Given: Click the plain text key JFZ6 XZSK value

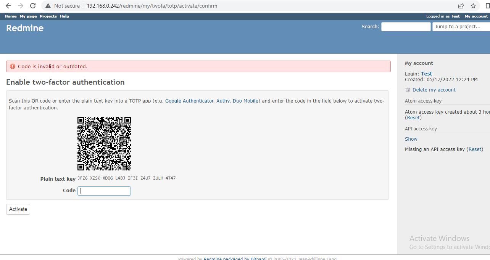Looking at the screenshot, I should pyautogui.click(x=127, y=178).
